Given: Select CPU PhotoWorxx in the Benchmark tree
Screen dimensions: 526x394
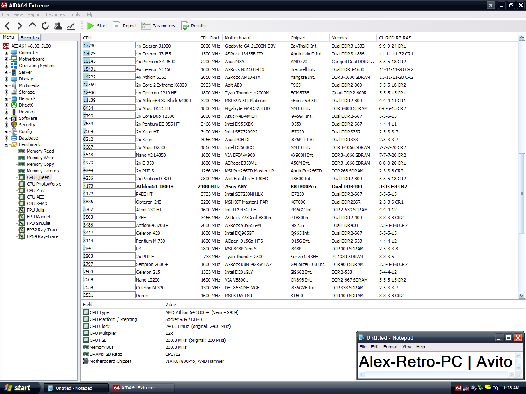Looking at the screenshot, I should (x=44, y=184).
